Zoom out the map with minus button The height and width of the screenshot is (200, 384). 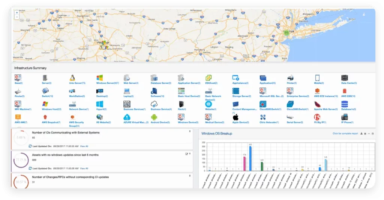point(17,17)
